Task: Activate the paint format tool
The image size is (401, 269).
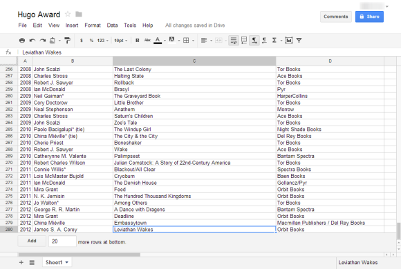Action: [x=67, y=40]
